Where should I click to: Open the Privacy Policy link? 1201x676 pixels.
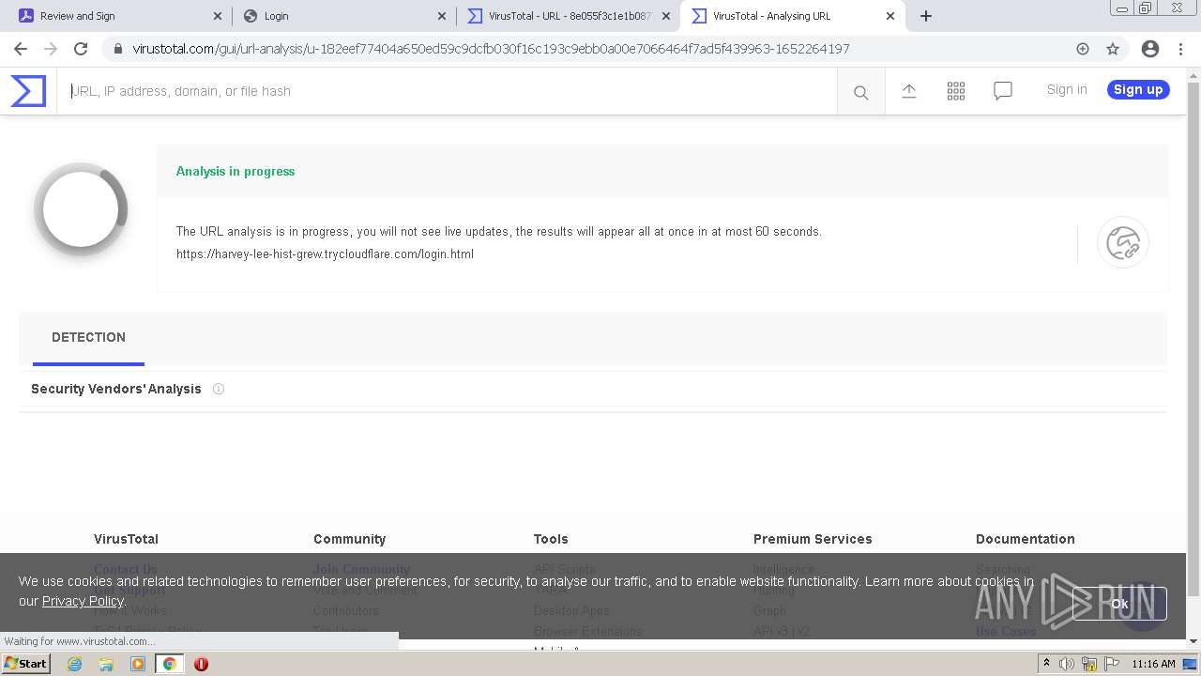(83, 601)
